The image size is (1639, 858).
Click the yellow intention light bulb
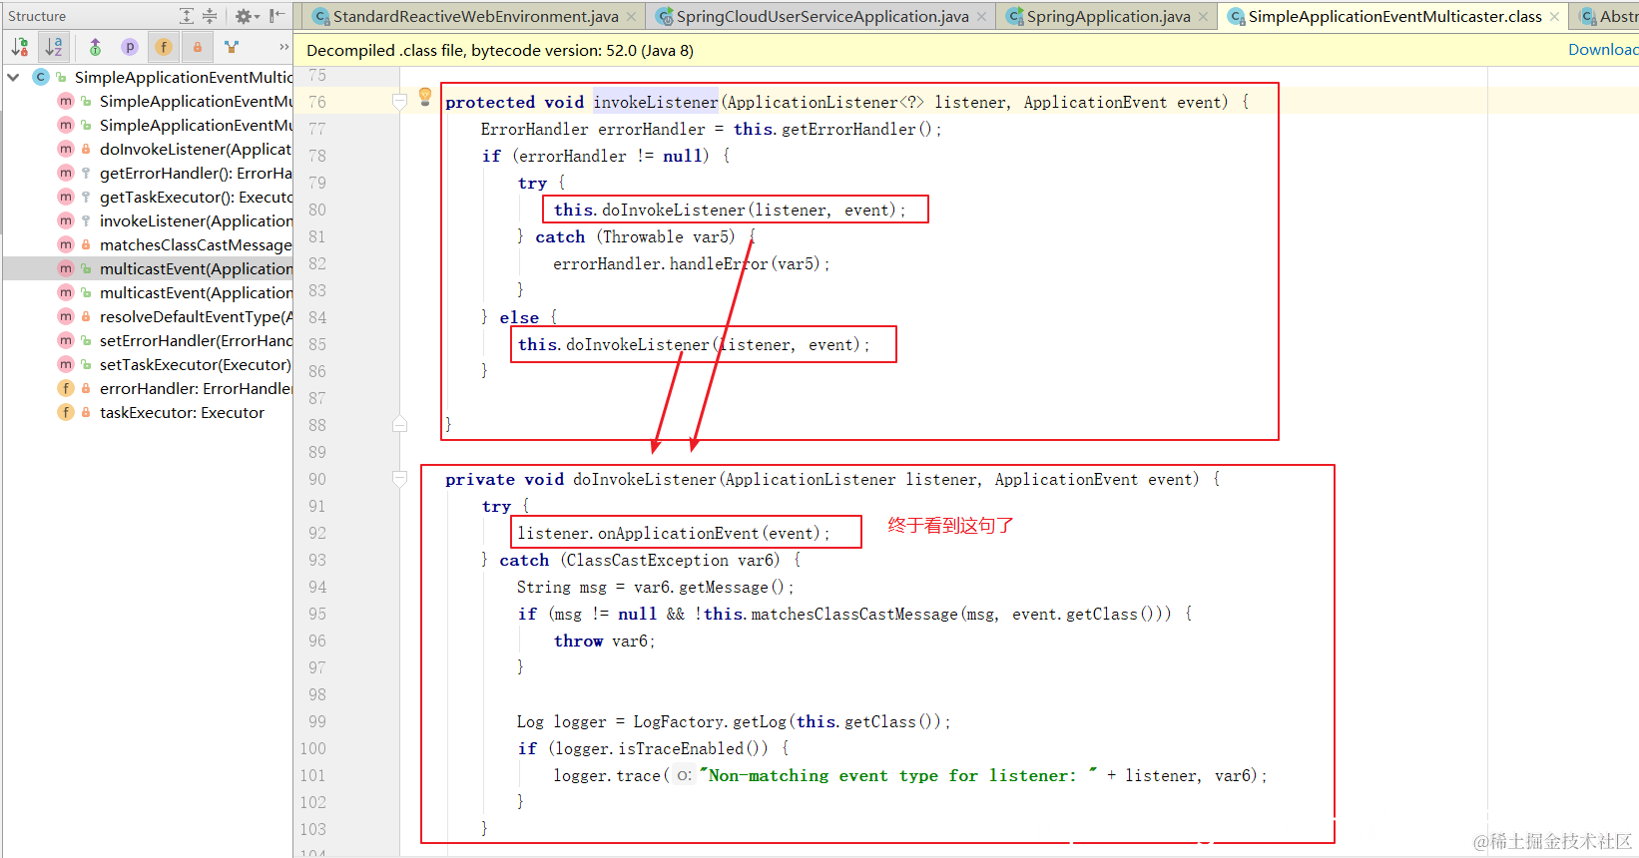pyautogui.click(x=425, y=96)
